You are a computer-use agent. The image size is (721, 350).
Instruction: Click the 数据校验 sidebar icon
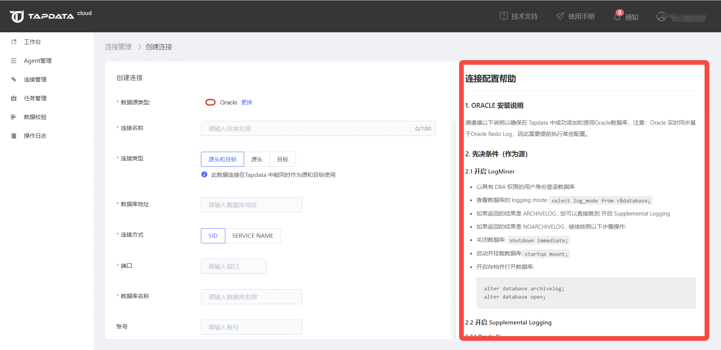(14, 117)
